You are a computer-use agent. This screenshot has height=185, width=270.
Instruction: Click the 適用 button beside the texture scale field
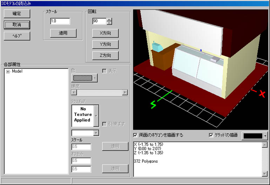point(115,146)
